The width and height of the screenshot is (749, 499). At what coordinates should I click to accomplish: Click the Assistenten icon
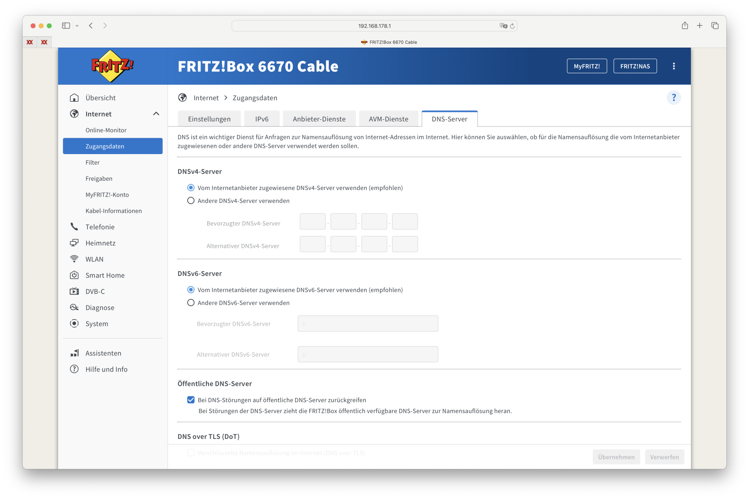(x=74, y=353)
